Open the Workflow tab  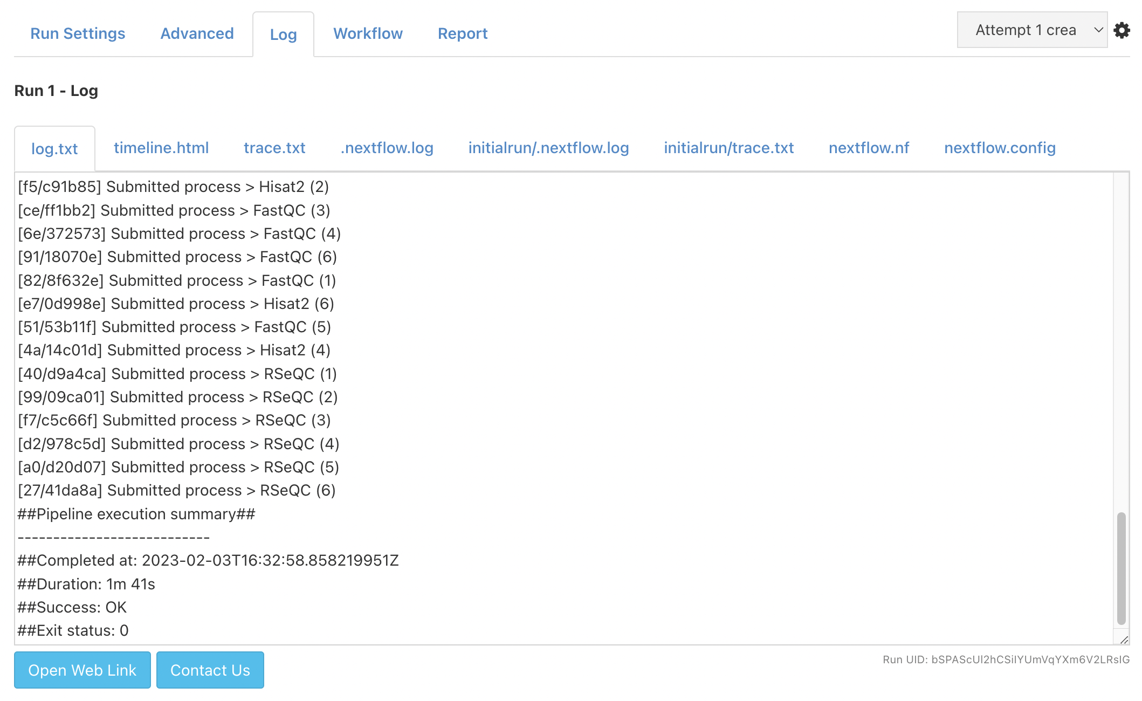(x=368, y=33)
